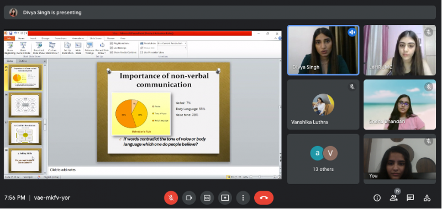Open the Resolution dropdown in the ribbon
Viewport: 442px width, 209px height.
click(172, 44)
